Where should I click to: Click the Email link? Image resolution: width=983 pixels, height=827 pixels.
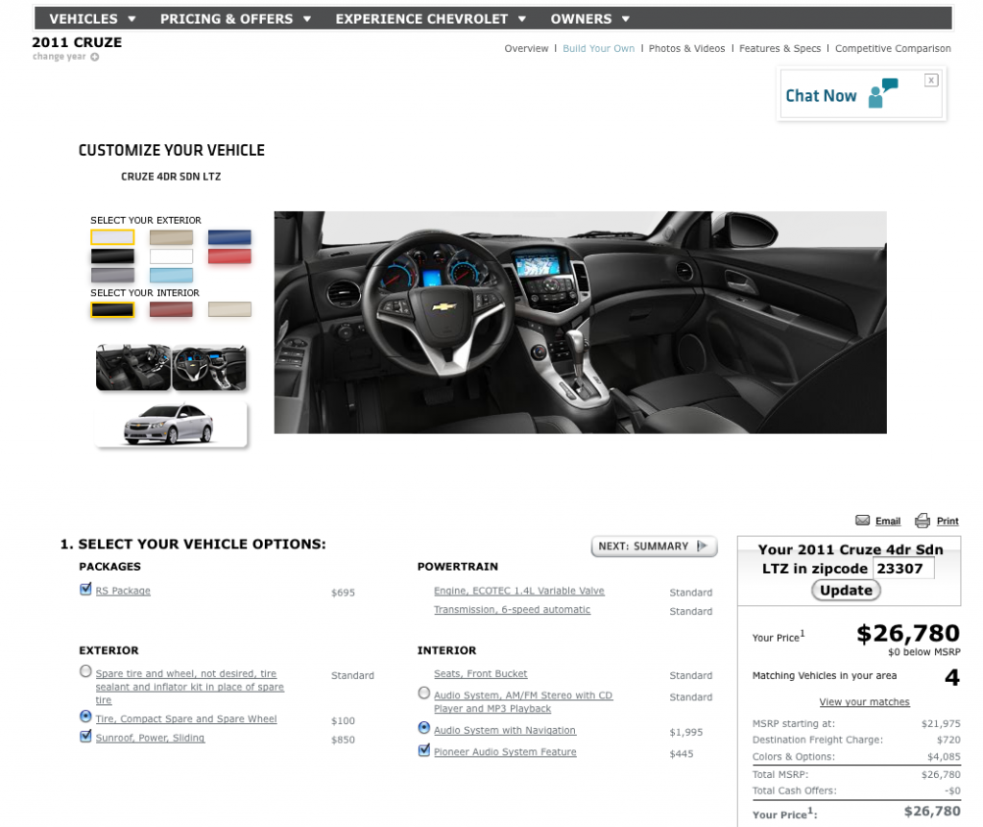point(888,521)
